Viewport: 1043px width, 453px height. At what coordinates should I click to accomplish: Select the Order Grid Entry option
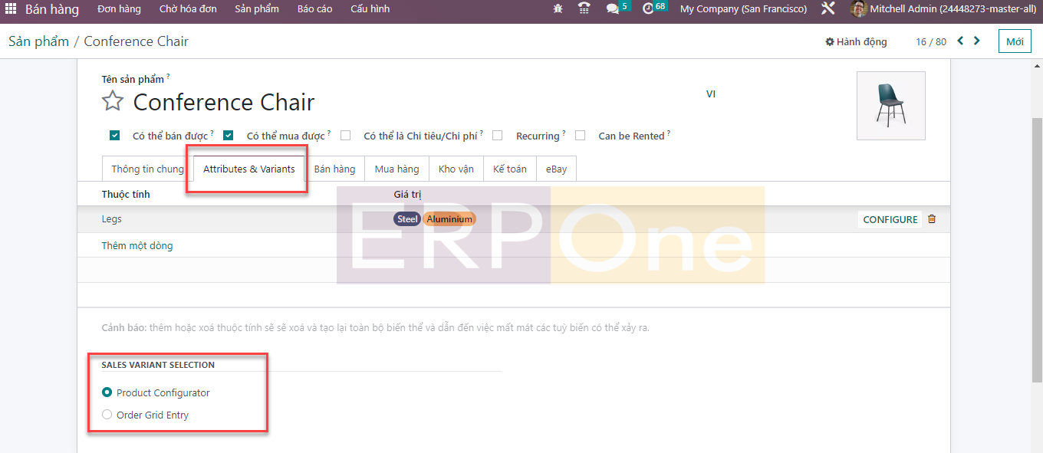tap(107, 415)
